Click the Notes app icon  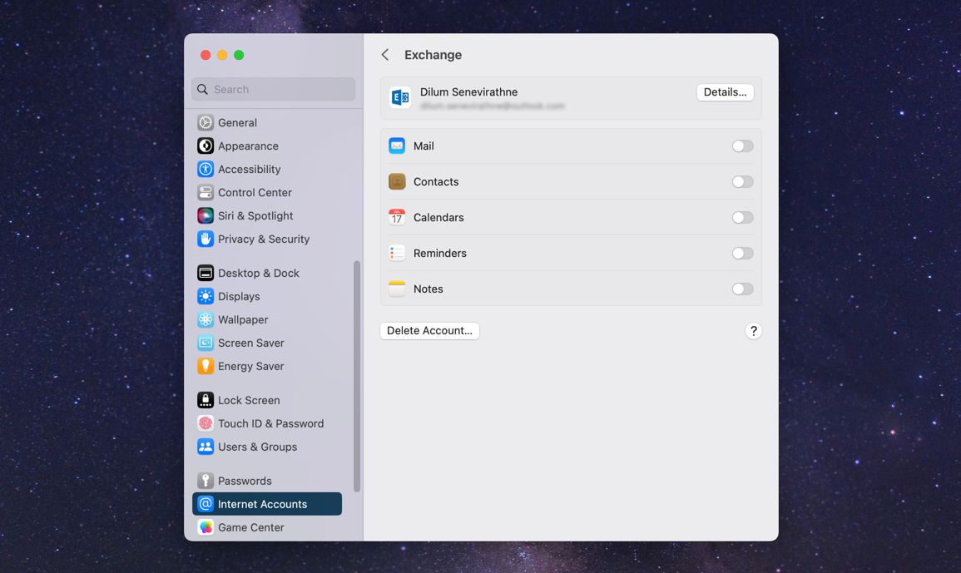tap(397, 289)
